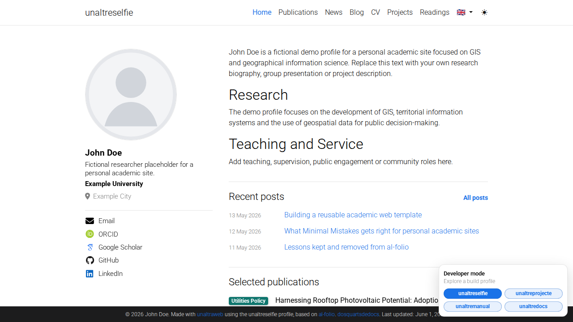
Task: Click the Utilities Policy badge
Action: coord(248,301)
